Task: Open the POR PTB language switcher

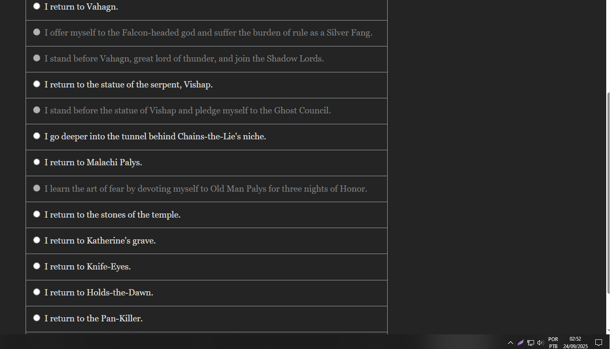Action: pos(553,343)
